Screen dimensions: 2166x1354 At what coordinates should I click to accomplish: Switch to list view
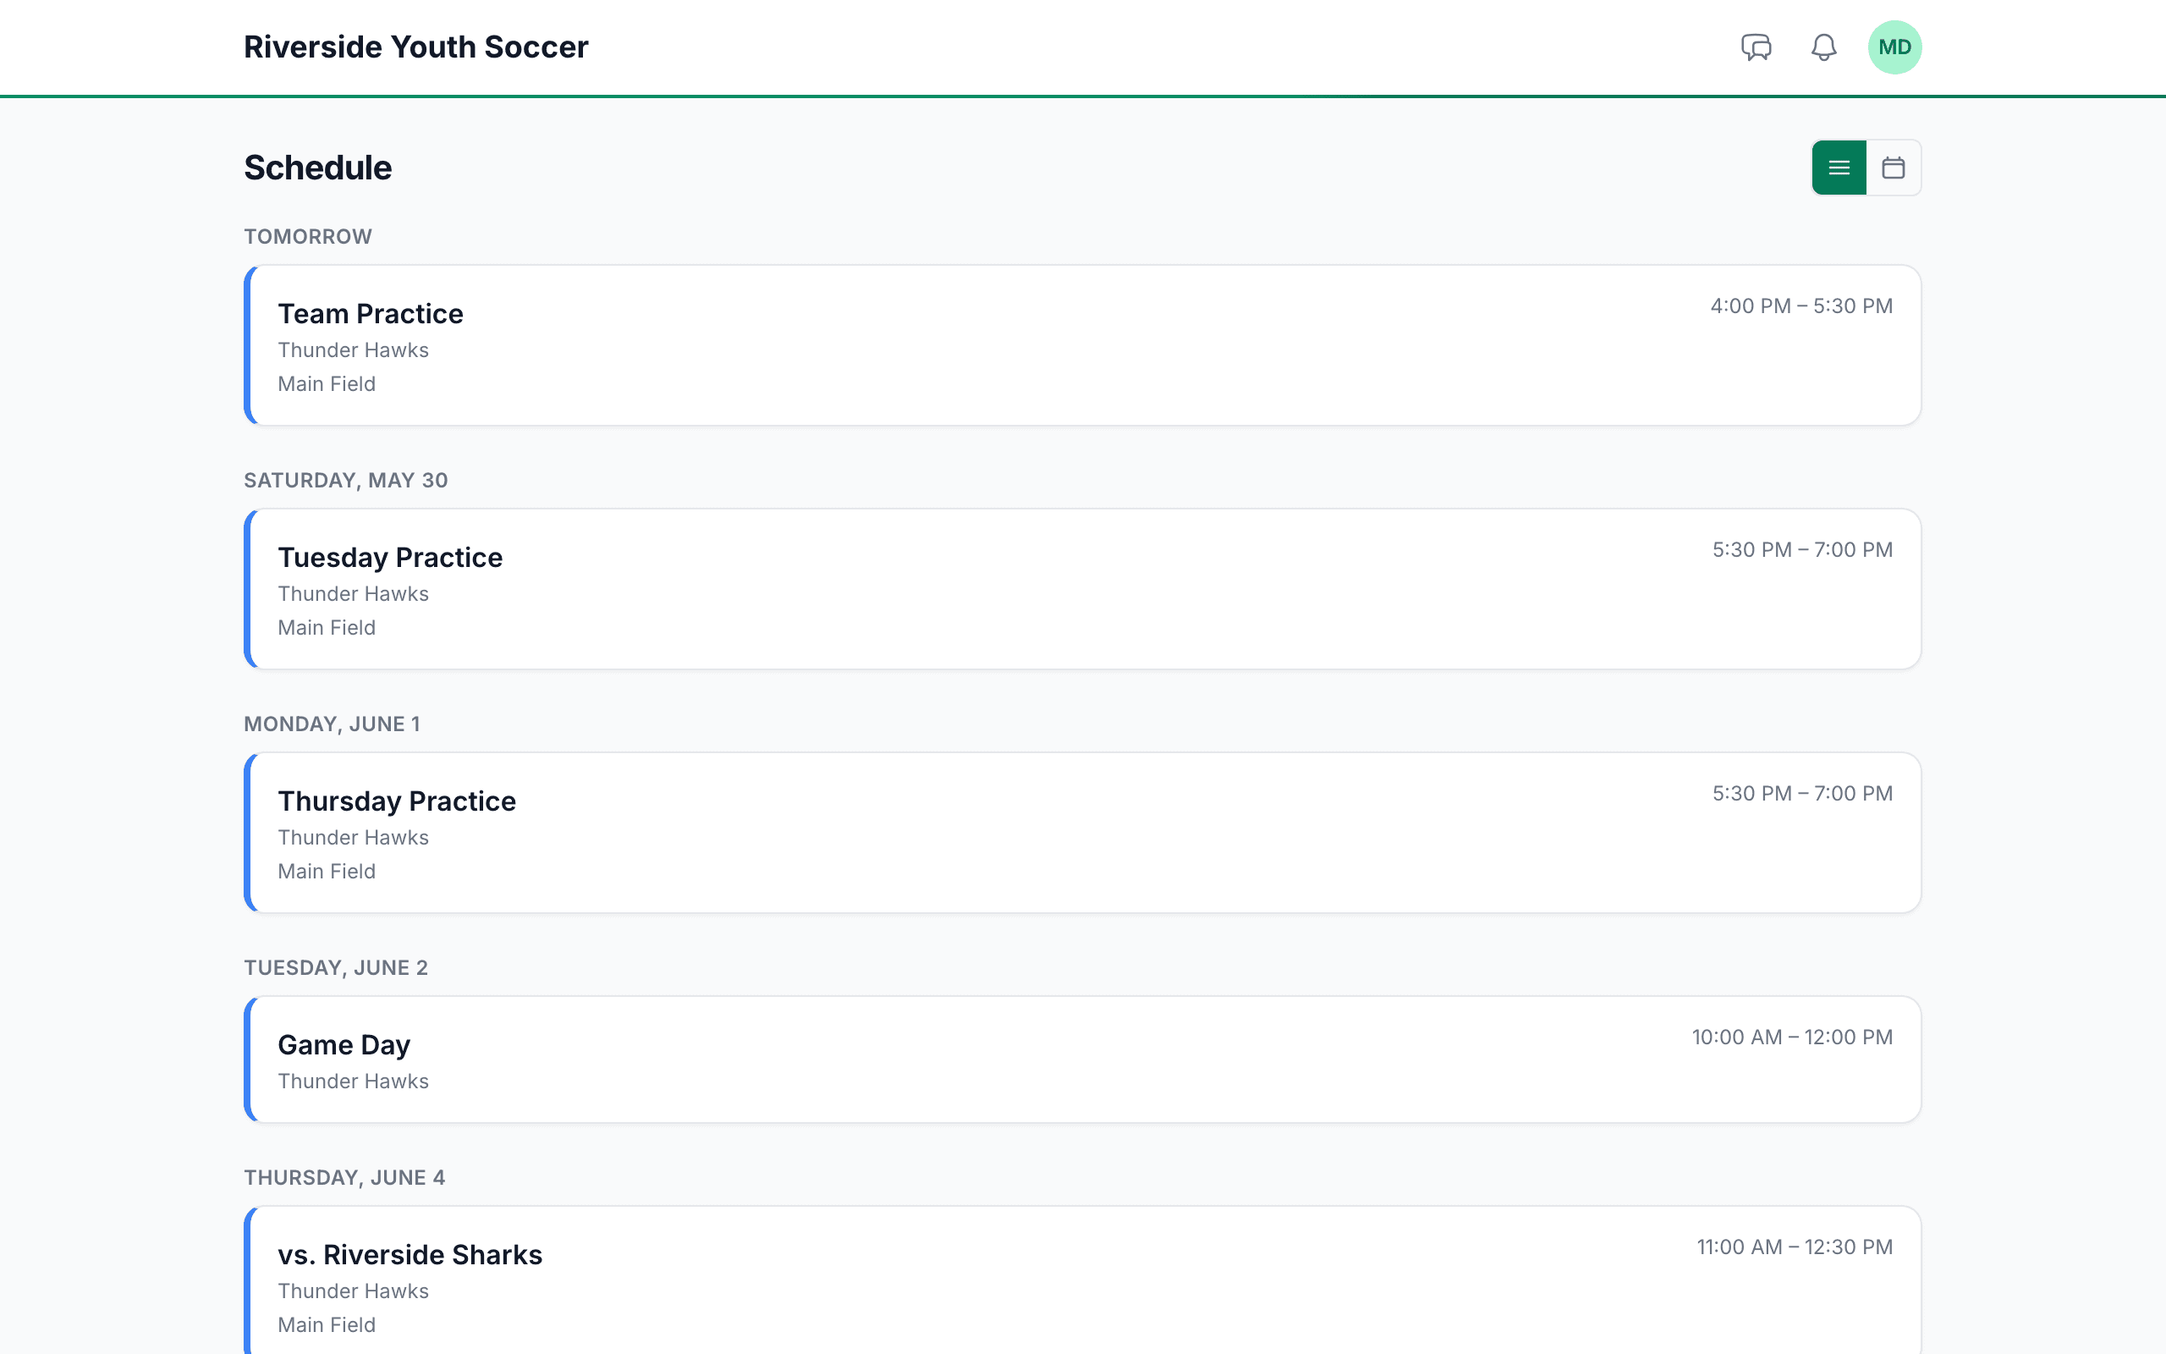pos(1839,168)
